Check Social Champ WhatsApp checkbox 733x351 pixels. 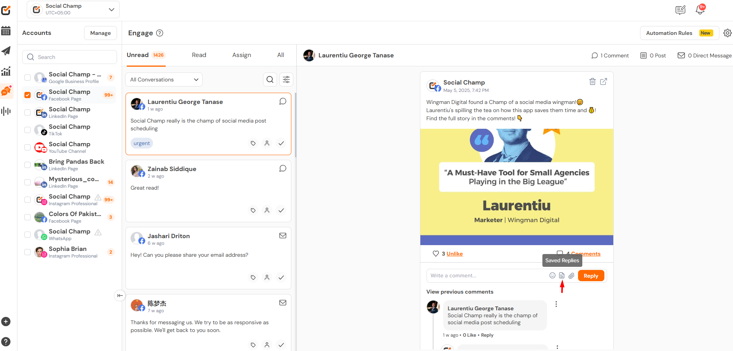(28, 235)
